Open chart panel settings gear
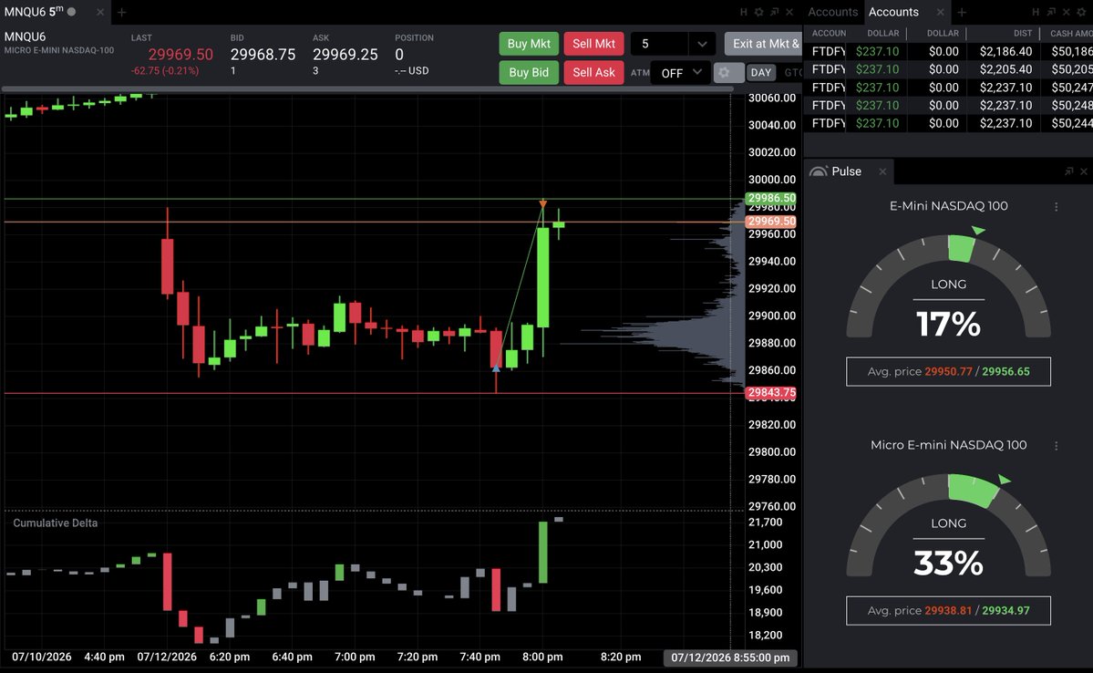Screen dimensions: 1093x673 759,12
